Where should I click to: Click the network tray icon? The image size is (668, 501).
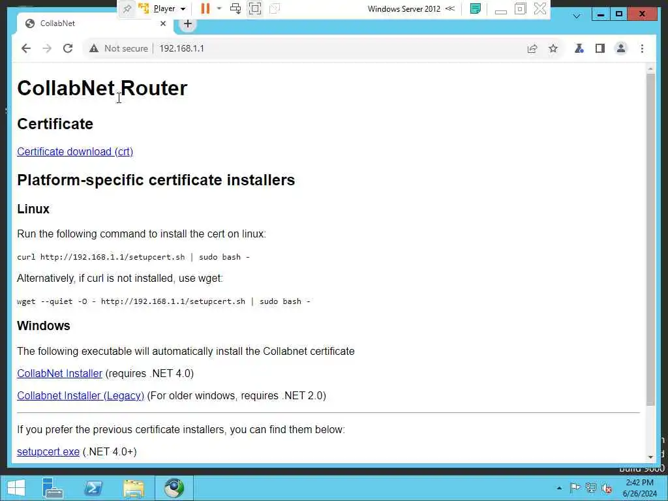click(x=591, y=488)
